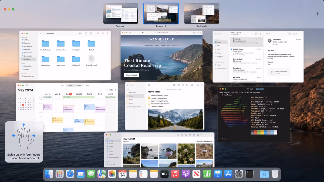Open Guides menu on Wanderlust site

(x=157, y=46)
